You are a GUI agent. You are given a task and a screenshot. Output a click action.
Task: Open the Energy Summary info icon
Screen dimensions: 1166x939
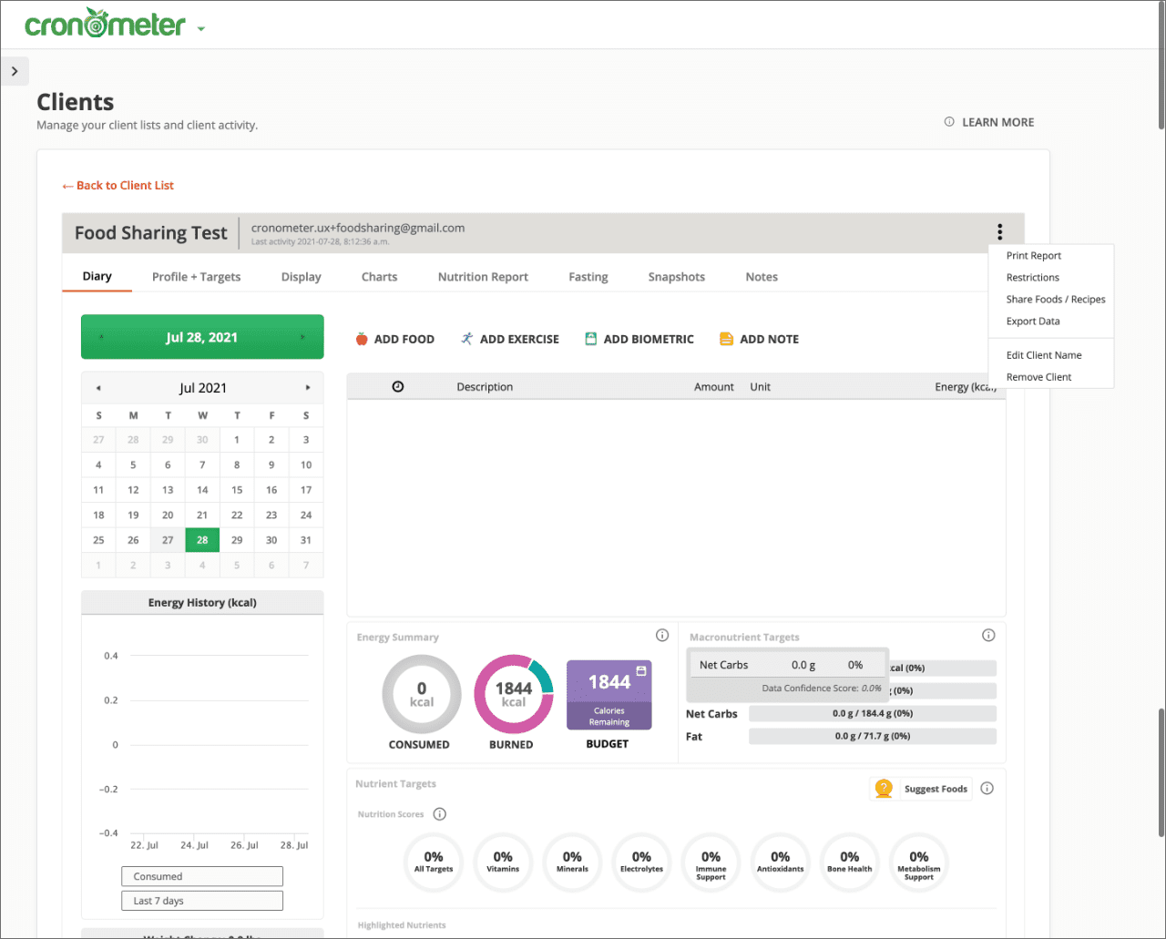point(662,635)
